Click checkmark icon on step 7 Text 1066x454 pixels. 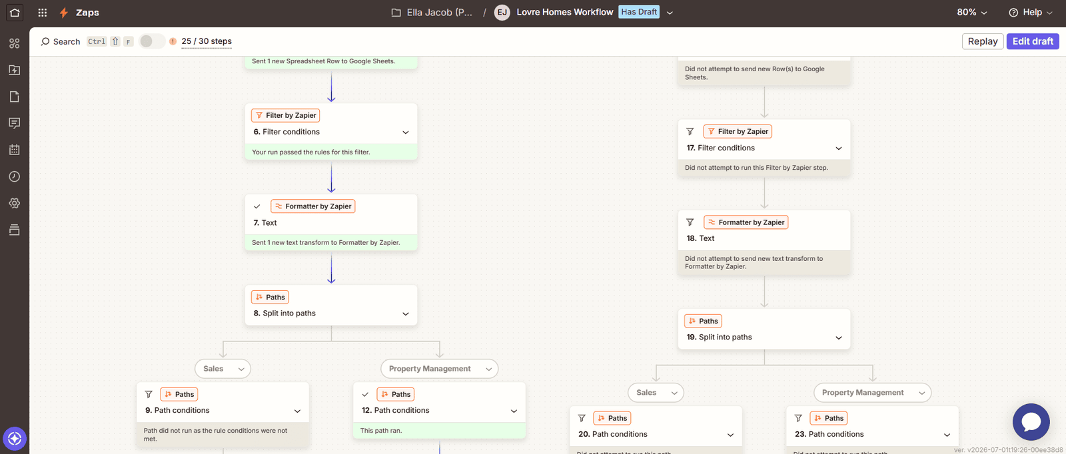tap(257, 206)
